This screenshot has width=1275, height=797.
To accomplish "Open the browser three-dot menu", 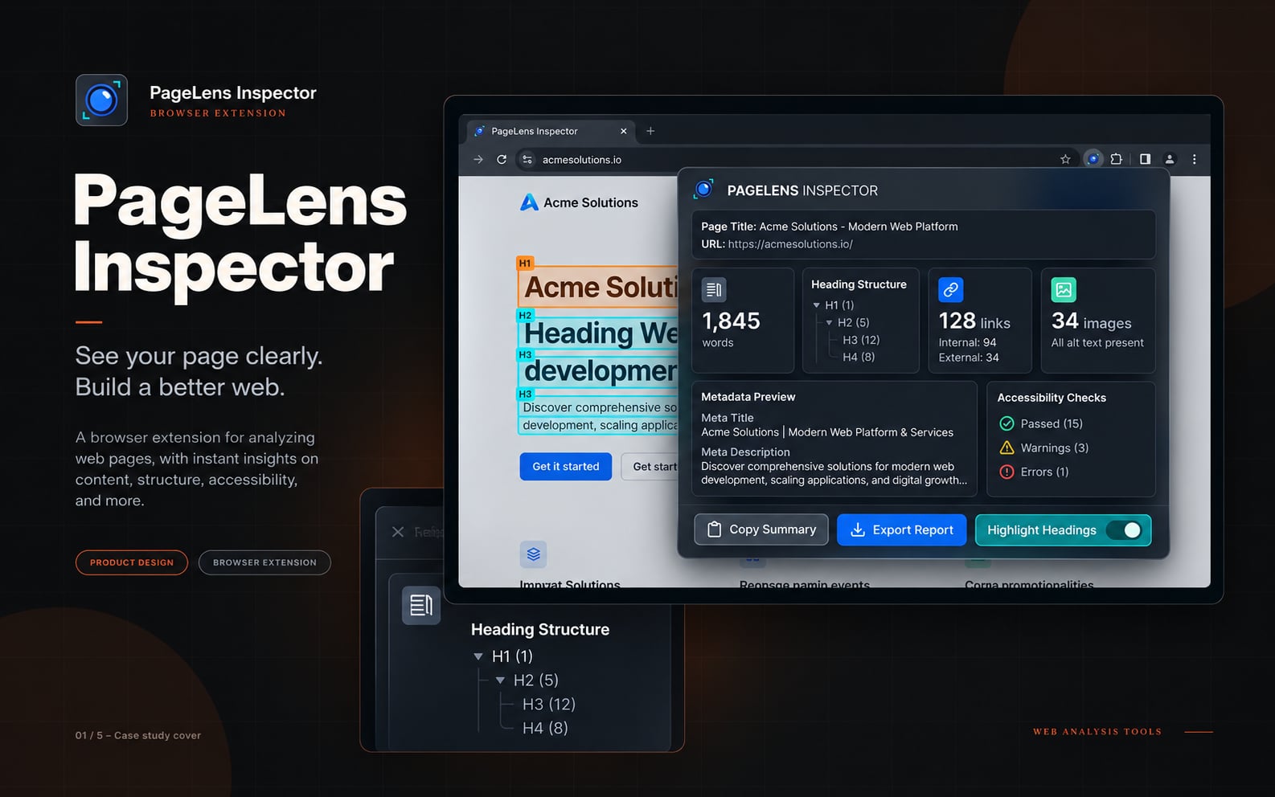I will coord(1195,159).
